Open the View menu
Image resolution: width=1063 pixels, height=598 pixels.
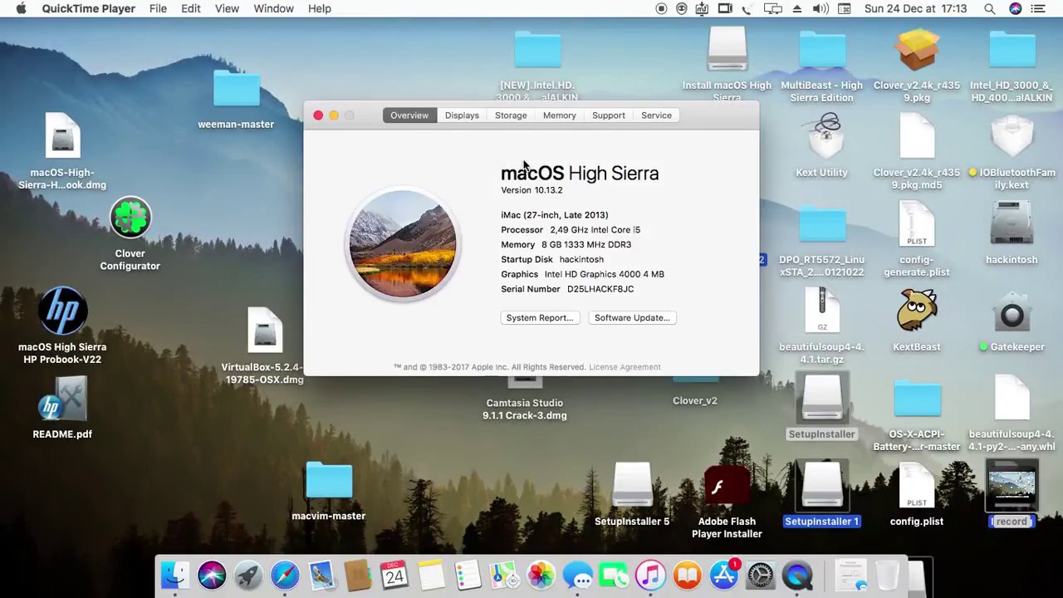coord(227,8)
